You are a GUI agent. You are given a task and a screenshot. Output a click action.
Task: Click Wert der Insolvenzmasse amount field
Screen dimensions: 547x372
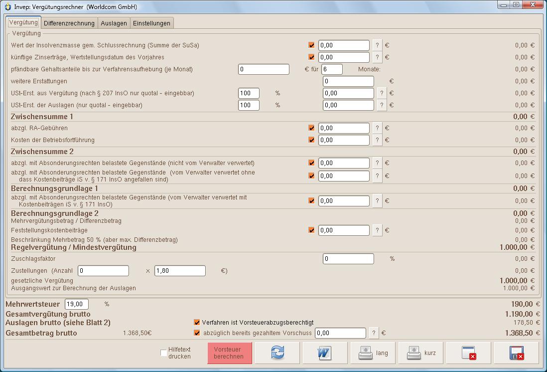[344, 45]
